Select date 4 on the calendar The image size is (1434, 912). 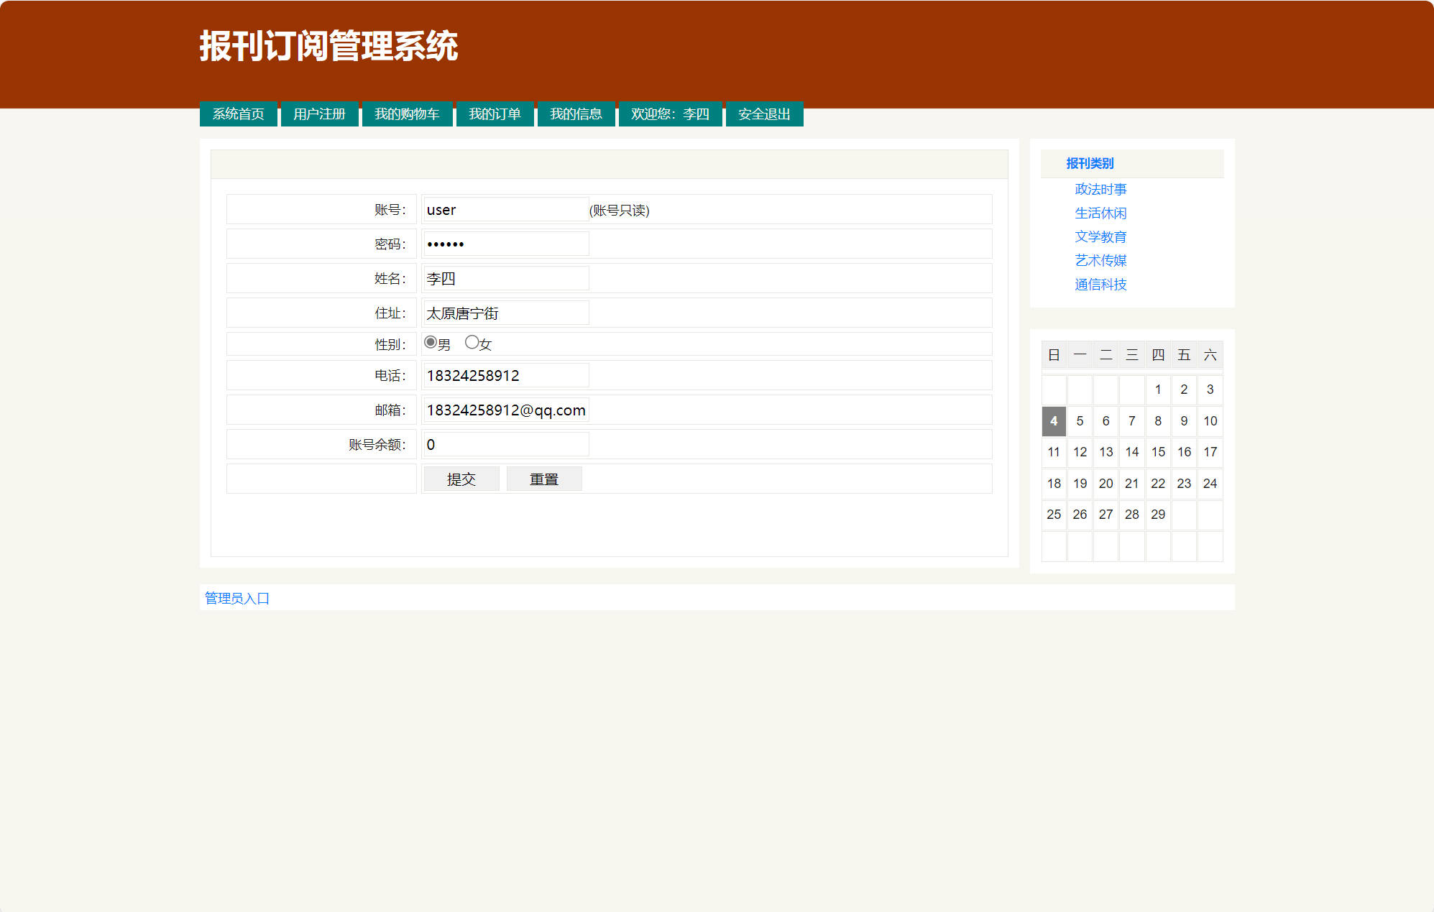(x=1053, y=421)
